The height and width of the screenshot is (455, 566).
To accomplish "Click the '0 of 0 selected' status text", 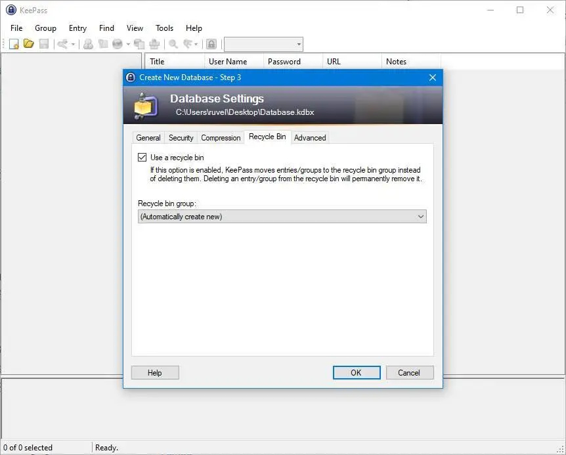I will 28,448.
